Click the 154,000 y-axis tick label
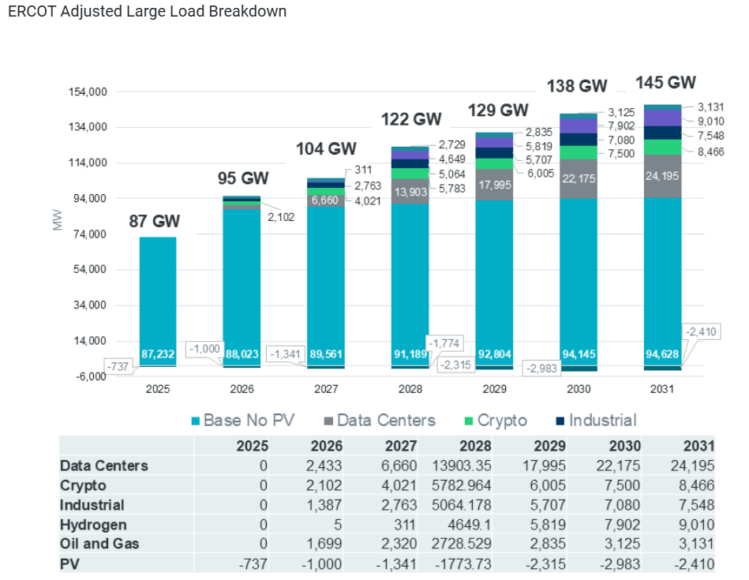The width and height of the screenshot is (749, 580). coord(88,92)
